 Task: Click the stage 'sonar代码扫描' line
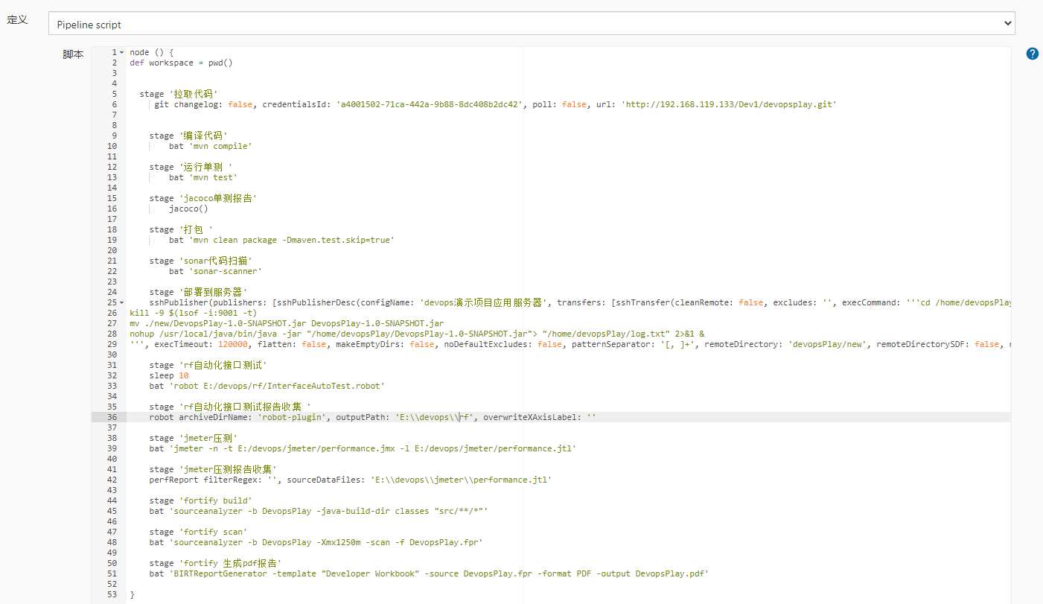200,261
